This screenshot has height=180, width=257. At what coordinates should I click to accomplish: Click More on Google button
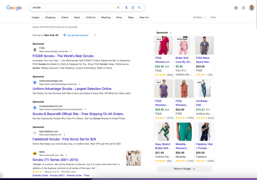click(184, 169)
